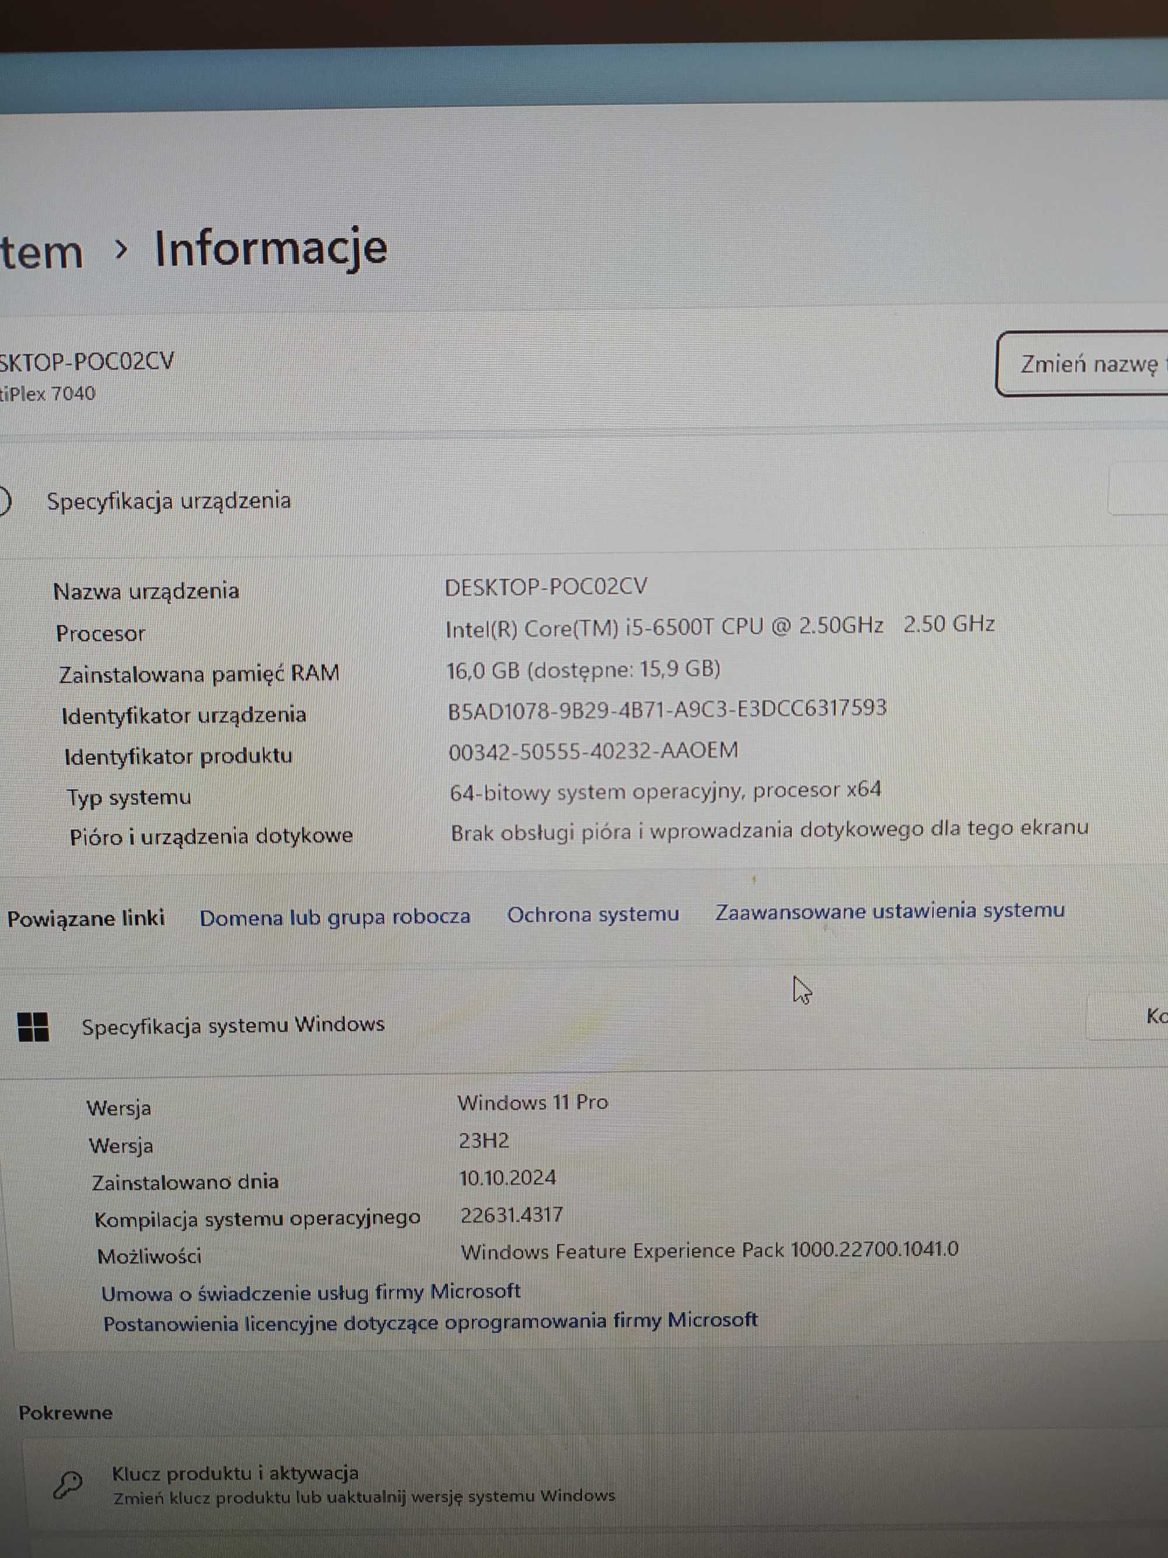This screenshot has width=1168, height=1558.
Task: Click the Możliwości label
Action: [x=150, y=1256]
